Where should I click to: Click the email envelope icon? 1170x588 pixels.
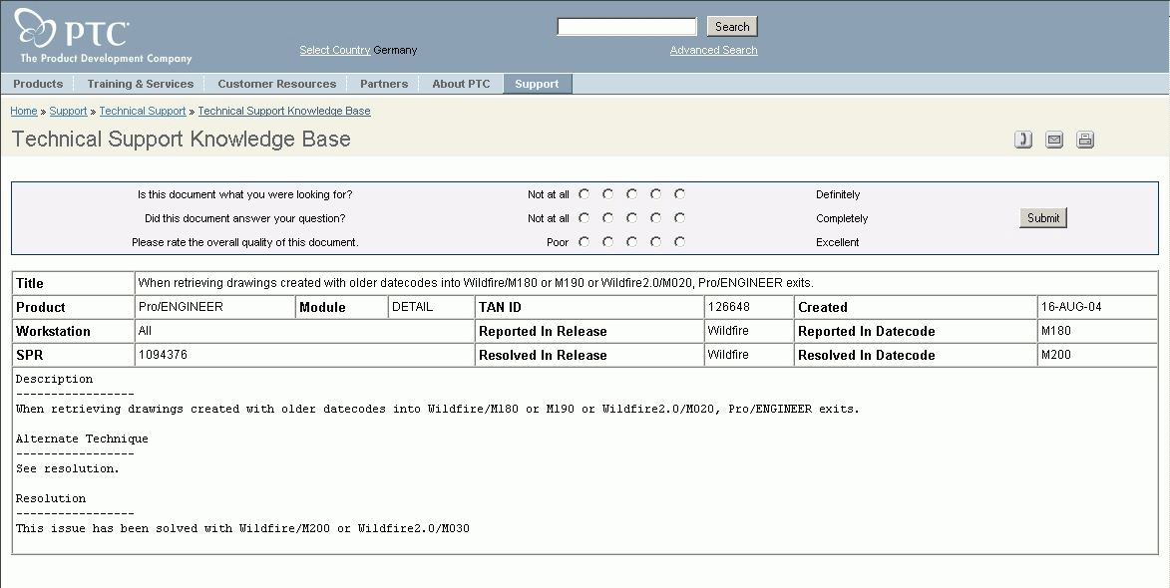1054,140
